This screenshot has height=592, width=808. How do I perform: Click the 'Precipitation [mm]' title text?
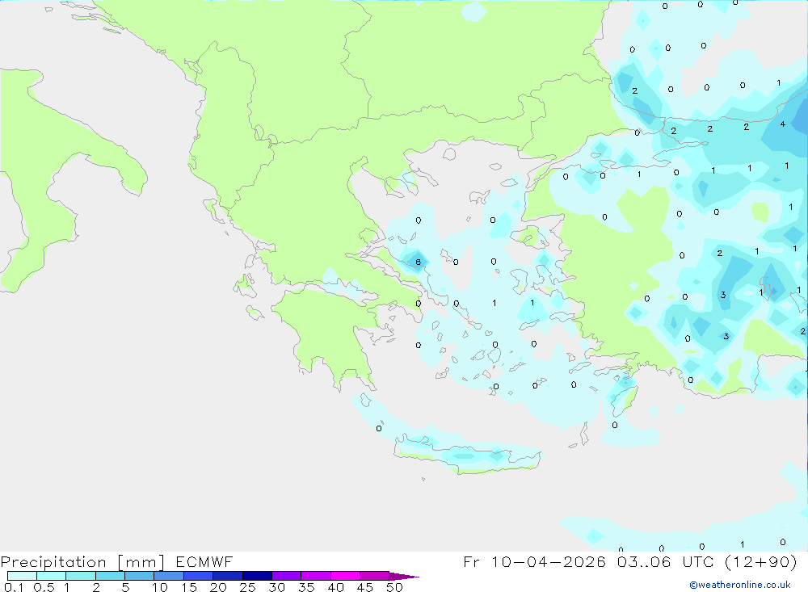[82, 562]
